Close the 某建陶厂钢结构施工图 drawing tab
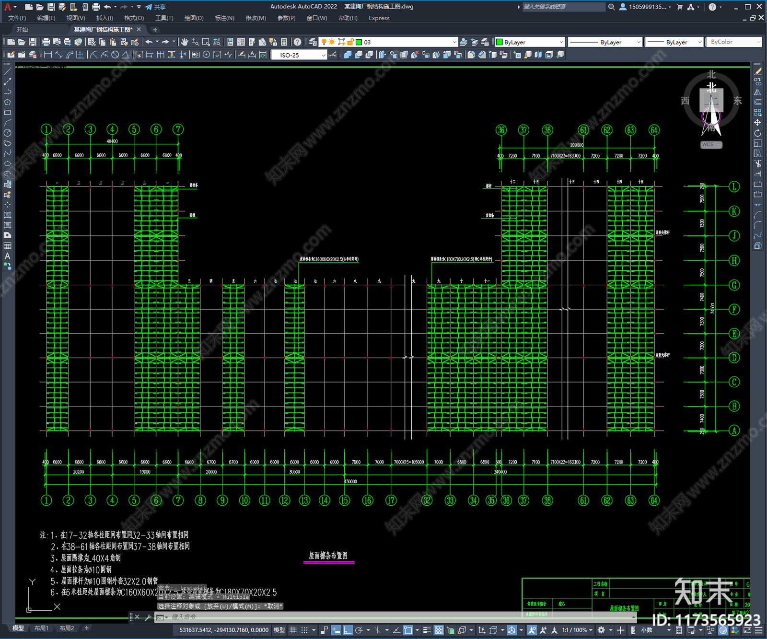 139,30
